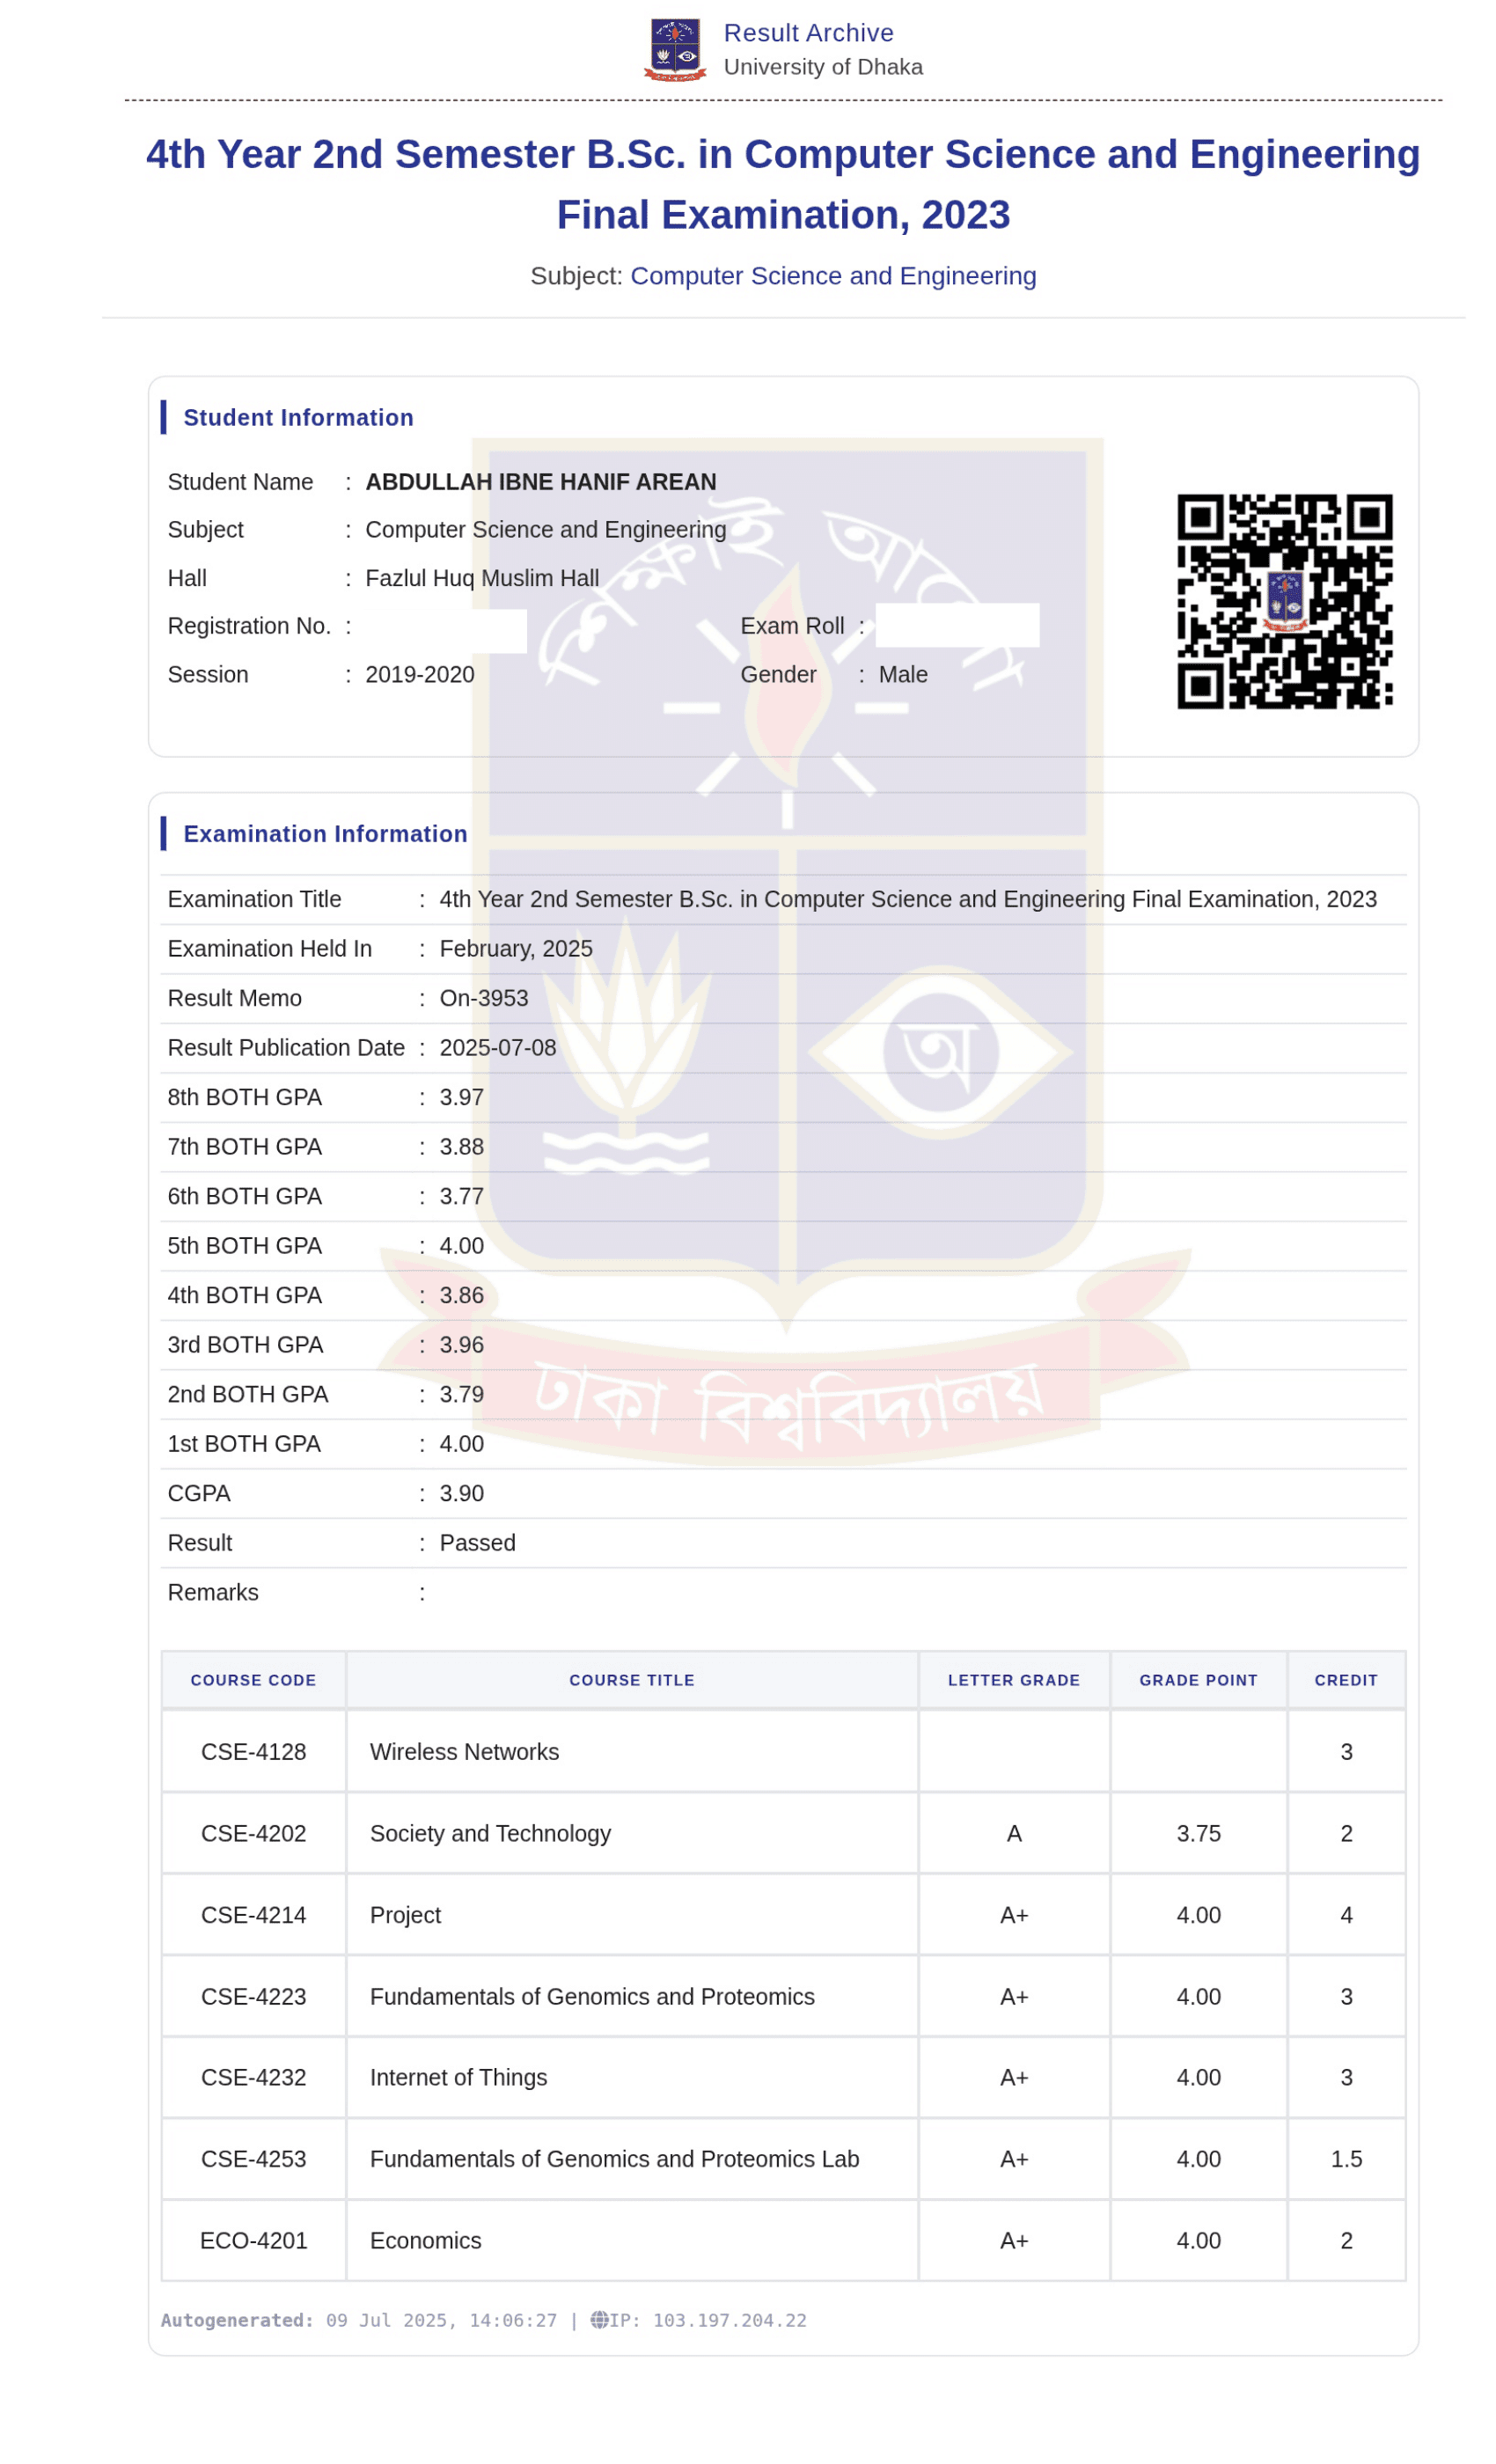Click the Grade Point column header
The width and height of the screenshot is (1496, 2464).
click(x=1198, y=1680)
